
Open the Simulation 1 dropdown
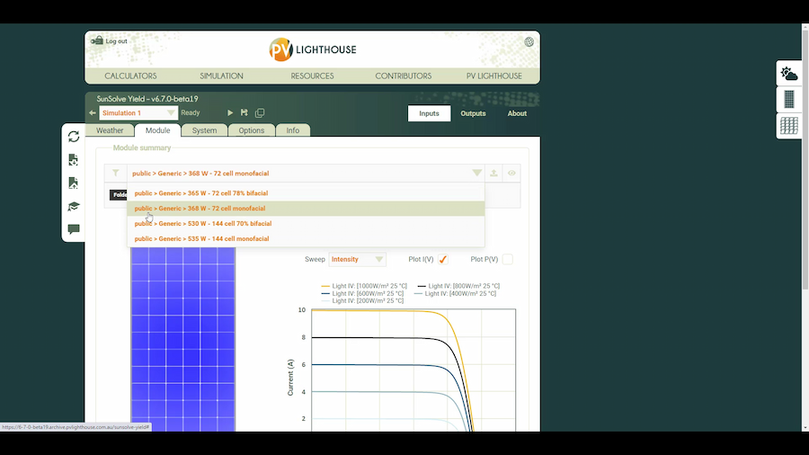coord(138,113)
